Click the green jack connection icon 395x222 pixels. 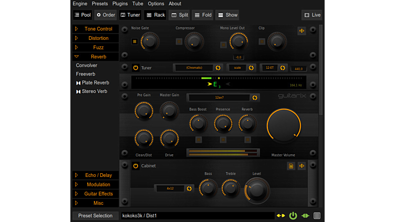tap(305, 216)
